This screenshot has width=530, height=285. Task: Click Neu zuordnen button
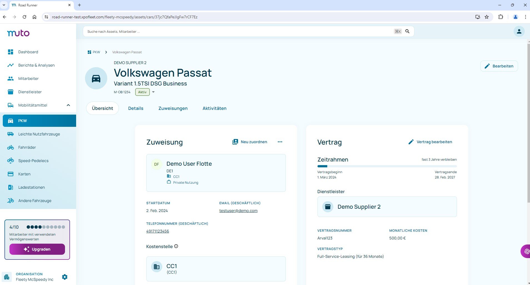250,142
